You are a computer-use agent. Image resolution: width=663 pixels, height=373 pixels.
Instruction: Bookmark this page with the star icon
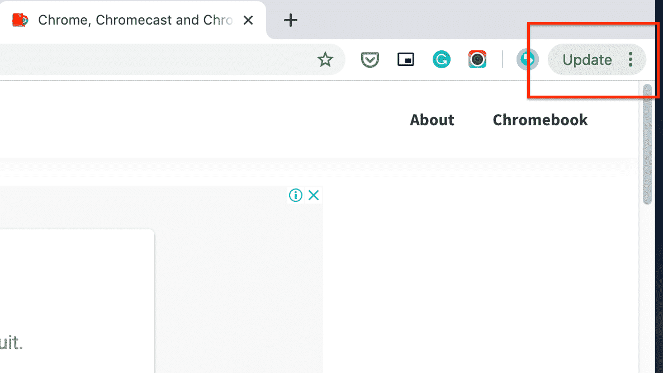point(325,59)
